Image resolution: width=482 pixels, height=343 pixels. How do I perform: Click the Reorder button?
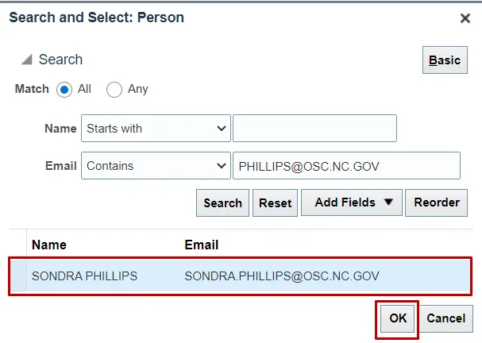point(437,202)
